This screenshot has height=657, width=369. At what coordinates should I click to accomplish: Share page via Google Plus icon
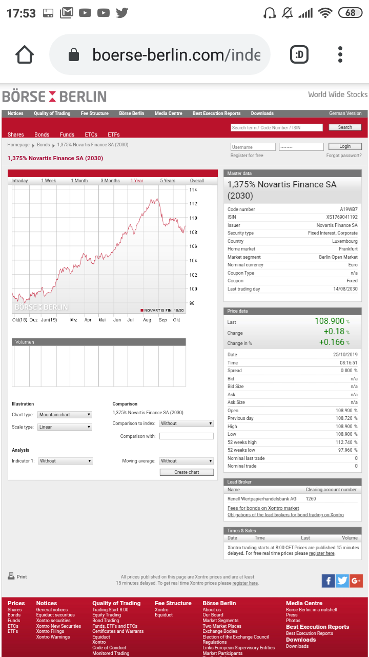point(356,581)
